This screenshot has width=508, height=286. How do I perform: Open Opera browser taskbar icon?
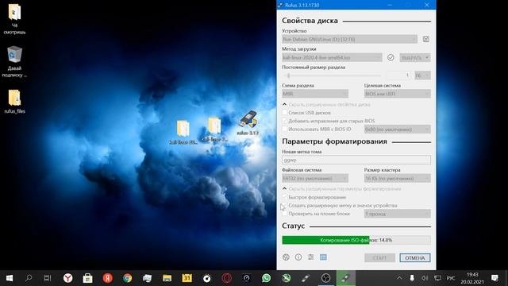pos(226,278)
